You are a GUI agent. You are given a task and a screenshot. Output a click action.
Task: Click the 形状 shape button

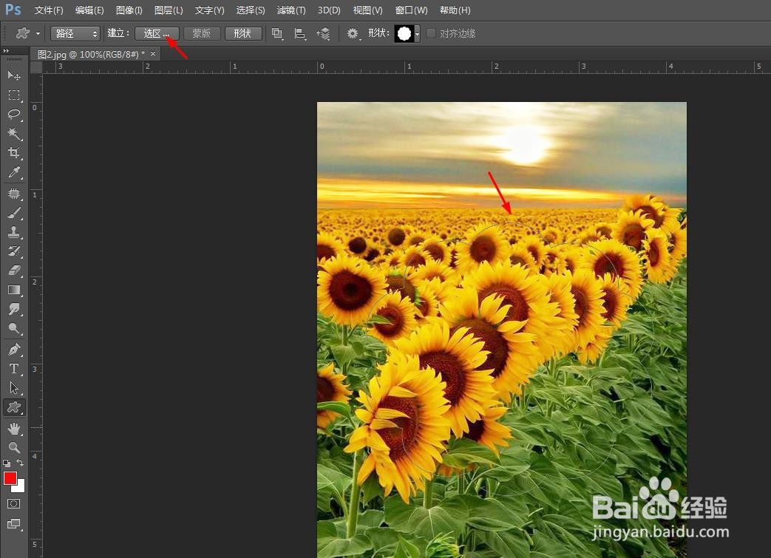click(243, 33)
